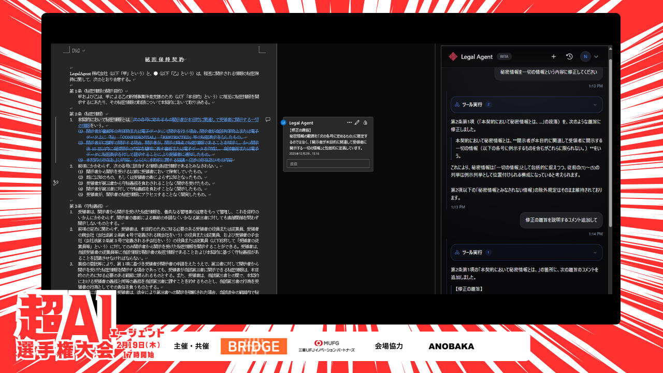The image size is (663, 373).
Task: Click the BETA badge next to Legal Agent
Action: coord(504,56)
